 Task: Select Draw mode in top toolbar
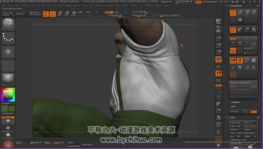(x=53, y=14)
